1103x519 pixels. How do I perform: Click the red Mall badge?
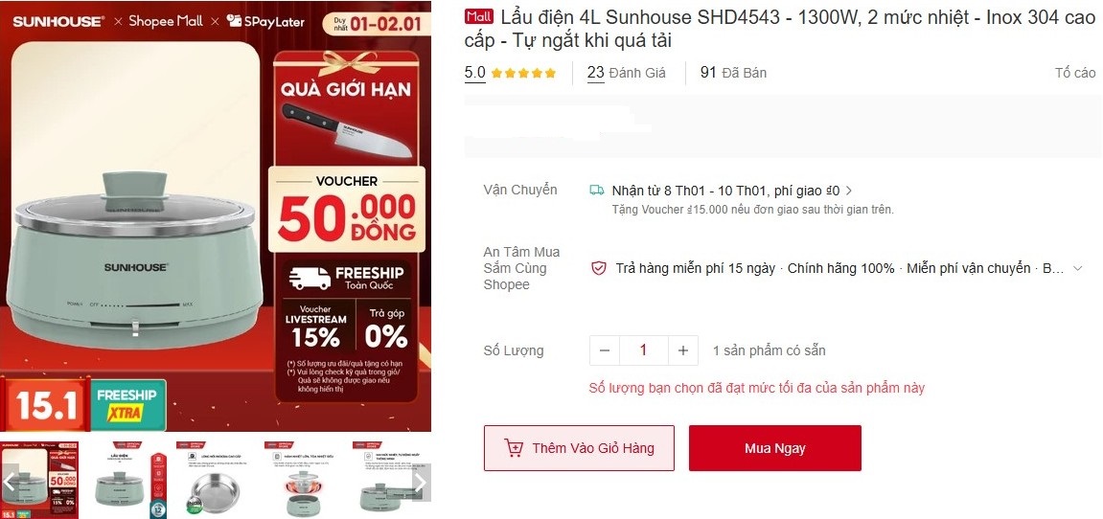(x=479, y=17)
